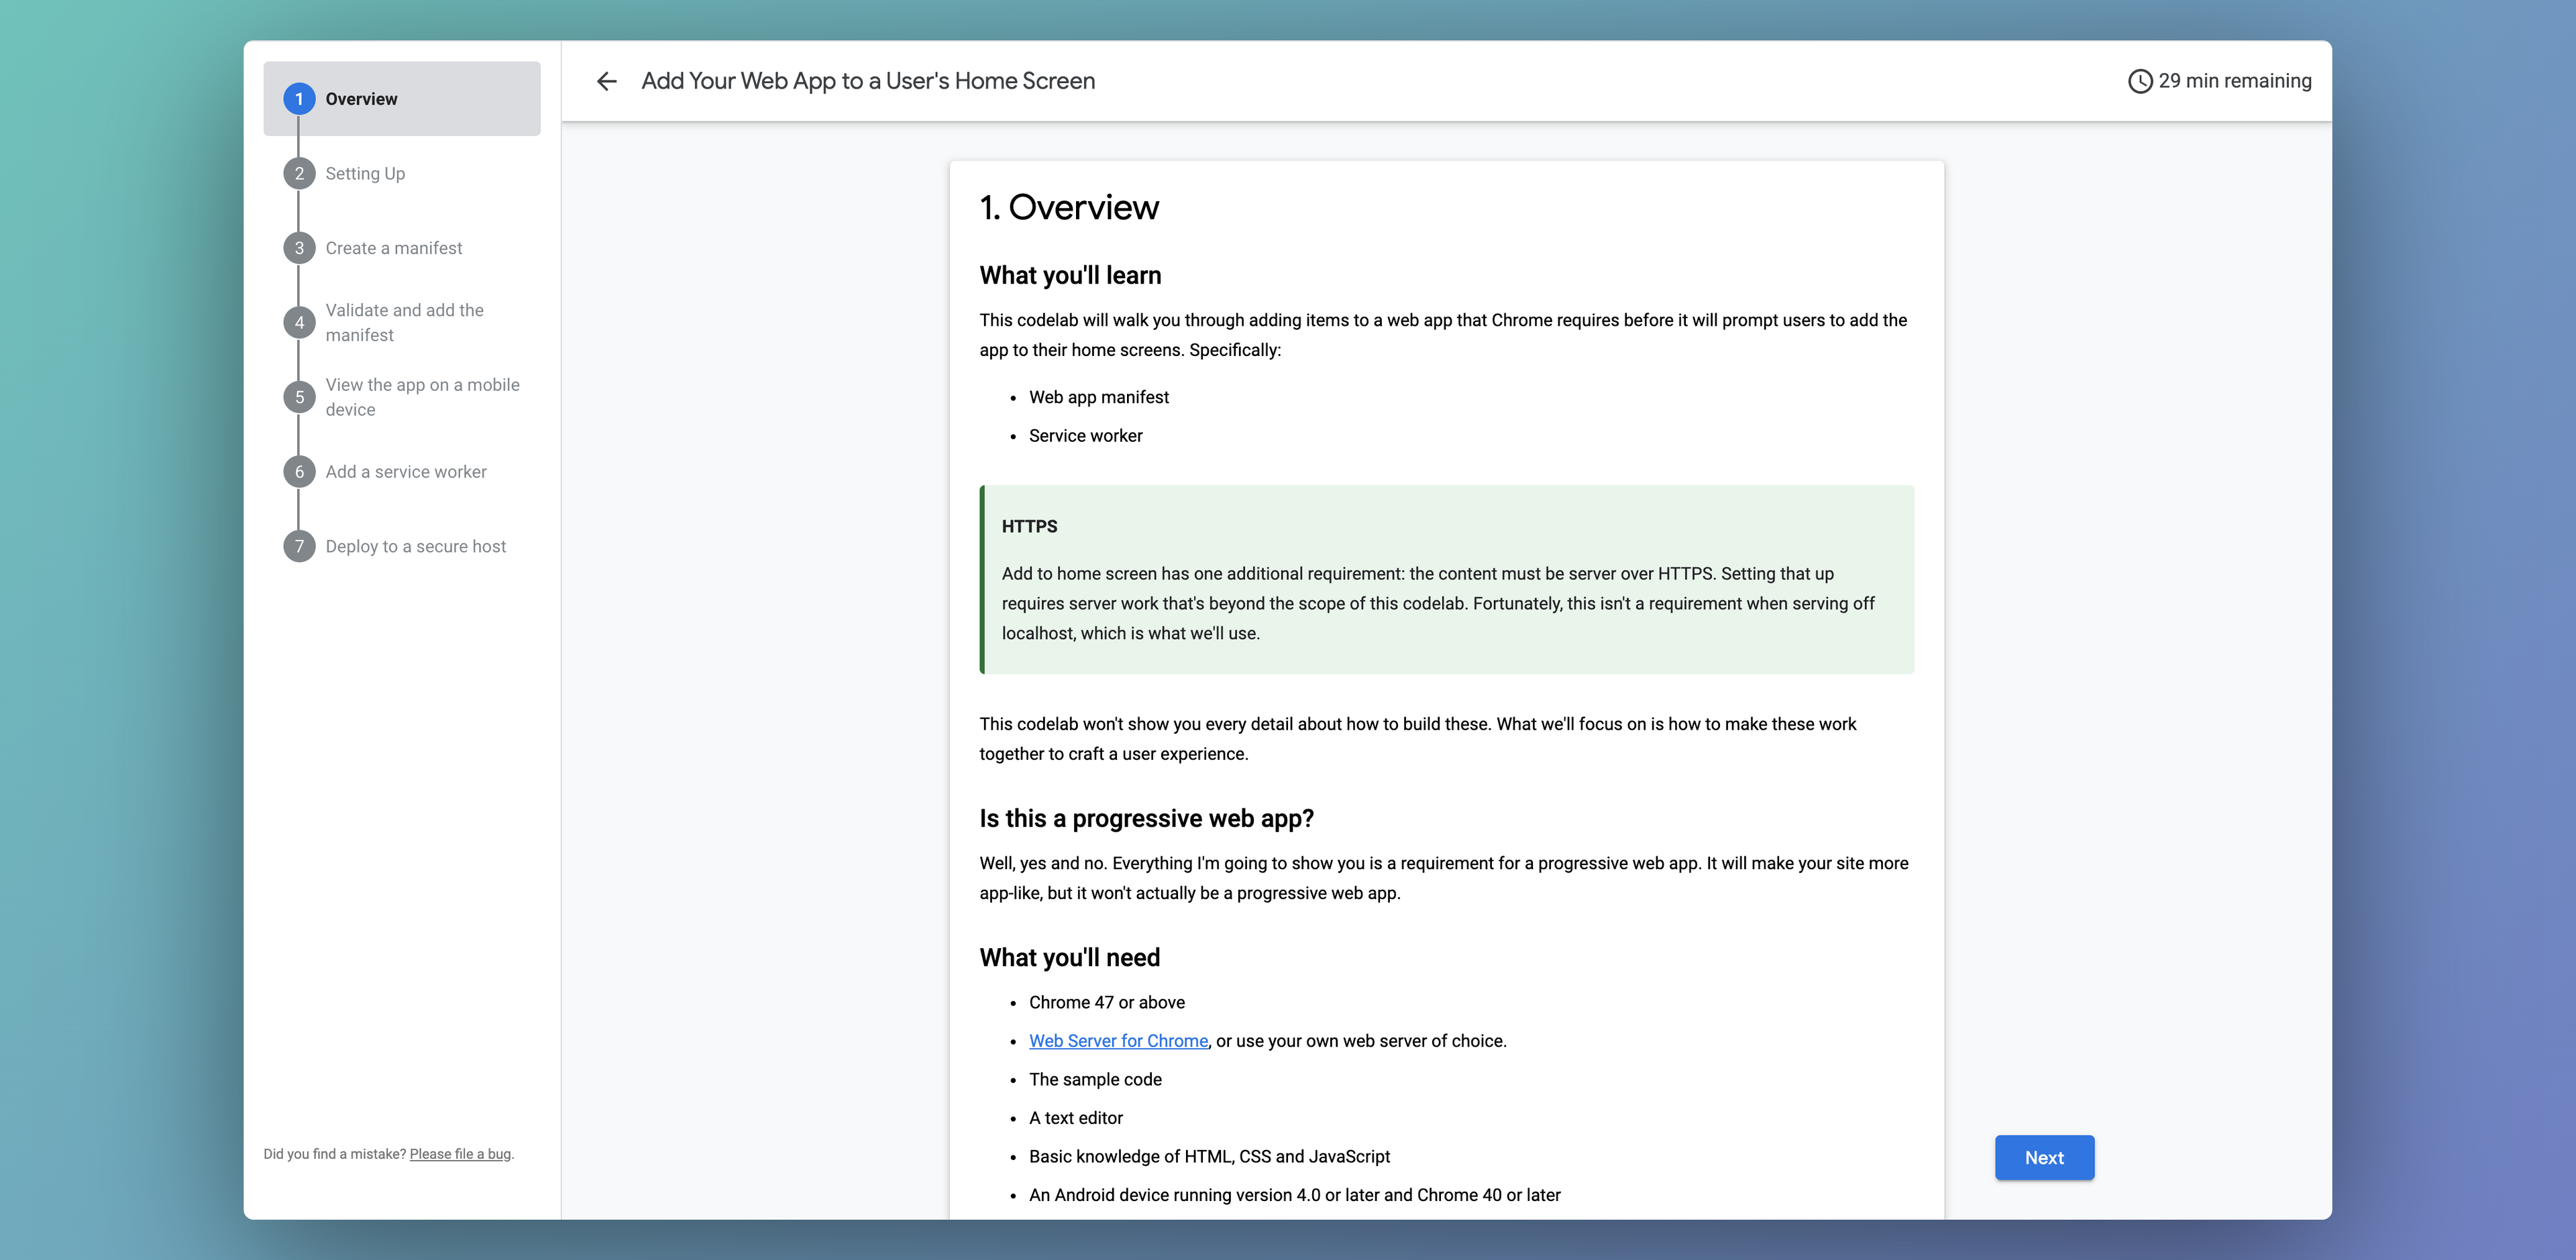The height and width of the screenshot is (1260, 2576).
Task: Click Did you find a mistake text
Action: 335,1154
